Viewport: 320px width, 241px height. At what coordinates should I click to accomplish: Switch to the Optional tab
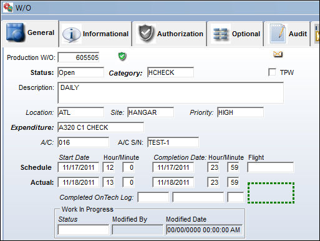pyautogui.click(x=235, y=34)
